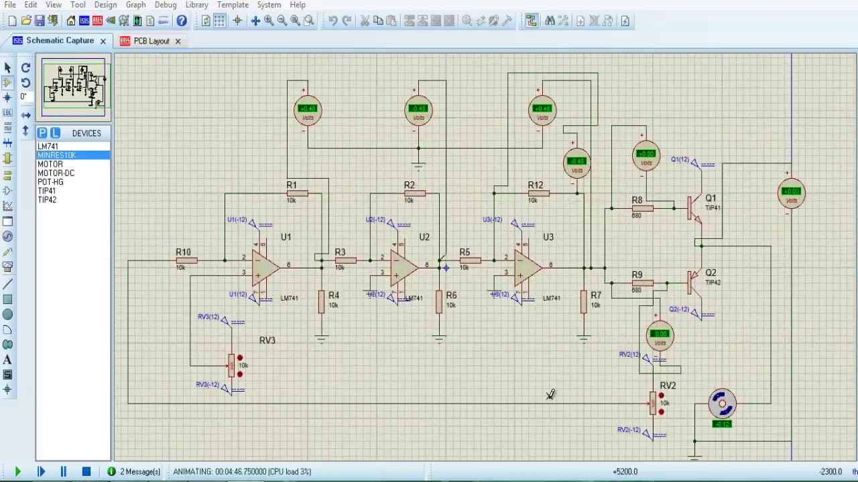The height and width of the screenshot is (482, 858).
Task: Select TIP41 in the devices list
Action: tap(73, 191)
